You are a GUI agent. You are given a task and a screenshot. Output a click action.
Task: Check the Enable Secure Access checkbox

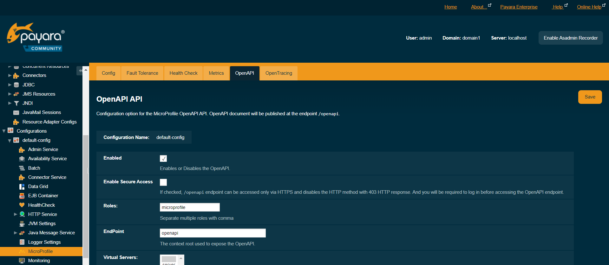[x=163, y=182]
